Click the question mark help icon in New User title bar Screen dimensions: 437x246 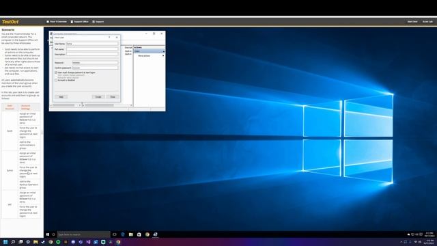pos(109,38)
